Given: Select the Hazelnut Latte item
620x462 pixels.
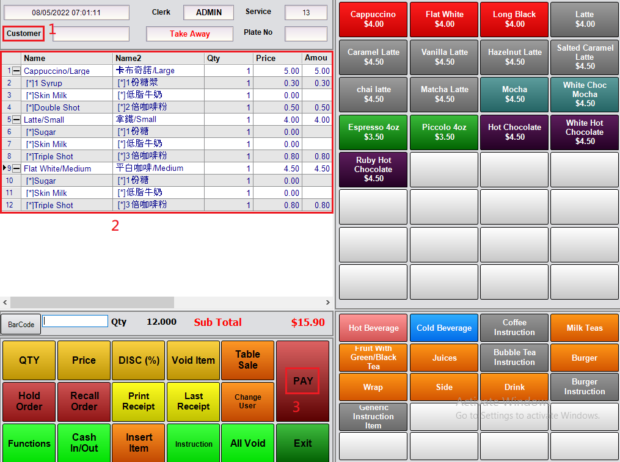Looking at the screenshot, I should 514,57.
